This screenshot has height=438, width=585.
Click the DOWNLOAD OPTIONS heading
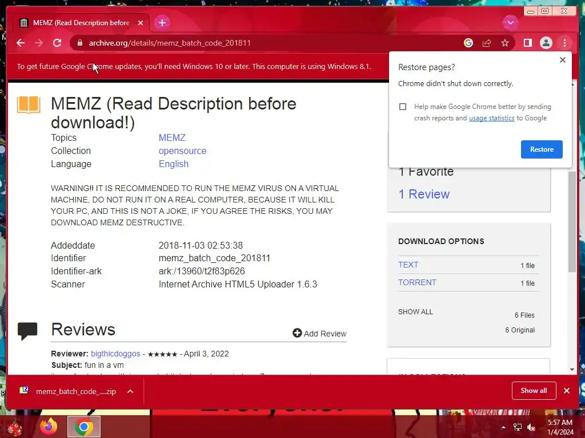click(x=441, y=241)
